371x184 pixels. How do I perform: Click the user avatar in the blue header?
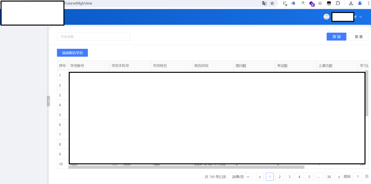coord(326,17)
